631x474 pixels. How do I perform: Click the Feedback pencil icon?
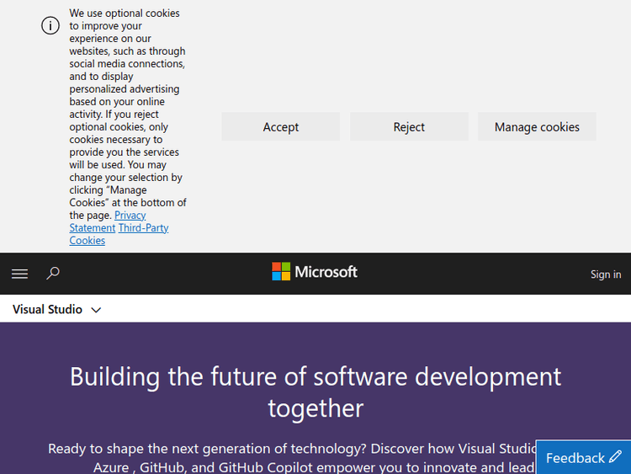615,456
